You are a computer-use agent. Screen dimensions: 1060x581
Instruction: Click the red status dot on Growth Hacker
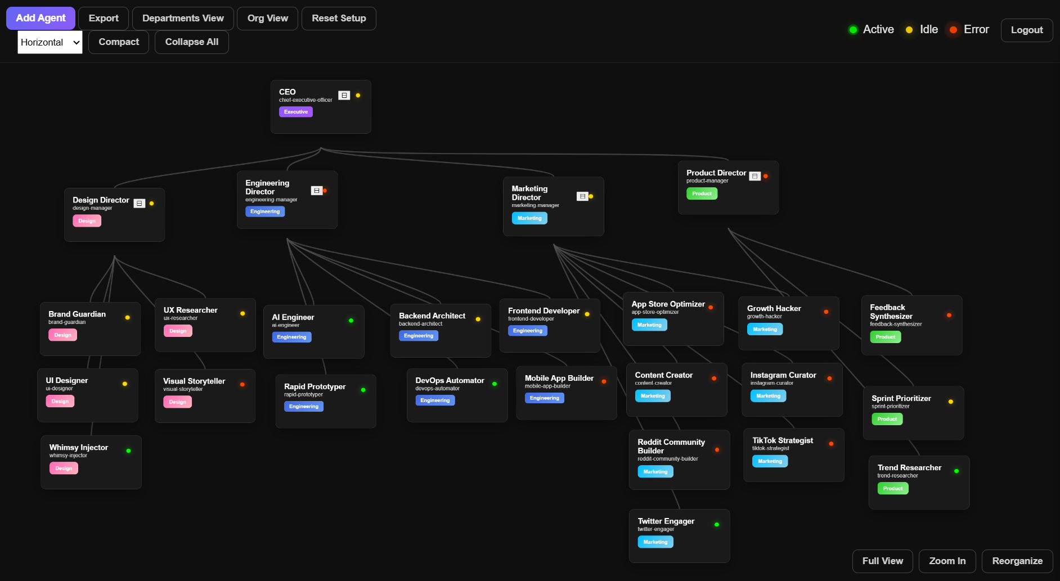[826, 312]
